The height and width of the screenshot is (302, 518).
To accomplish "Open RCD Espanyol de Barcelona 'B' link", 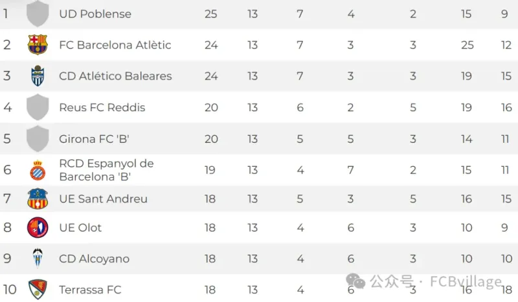I will point(106,170).
